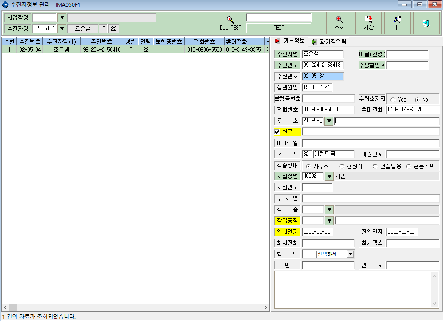The height and width of the screenshot is (321, 443).
Task: Expand the 주소 postal code dropdown
Action: (328, 121)
